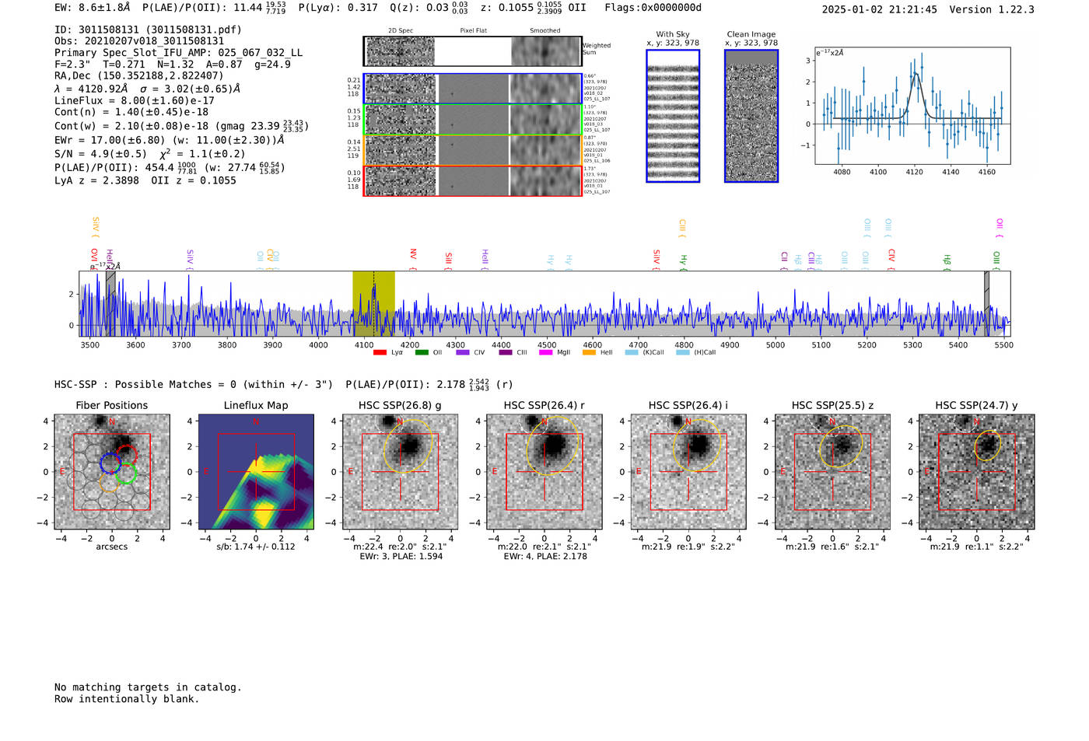This screenshot has height=741, width=1089.
Task: Click the EW: 8.6±1.8Å header value
Action: point(93,8)
